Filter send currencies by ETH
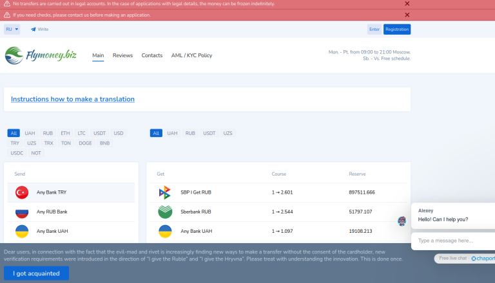The width and height of the screenshot is (495, 283). pyautogui.click(x=65, y=133)
